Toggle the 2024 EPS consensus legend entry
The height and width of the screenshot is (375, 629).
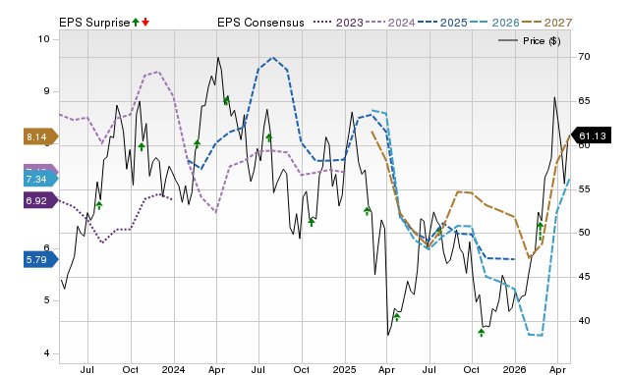(x=390, y=23)
